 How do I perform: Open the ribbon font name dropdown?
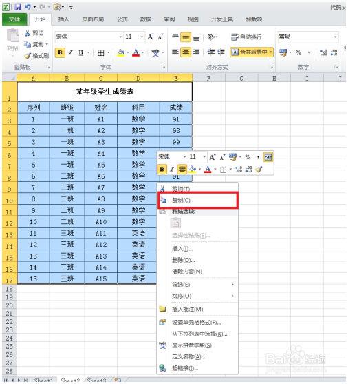(120, 37)
